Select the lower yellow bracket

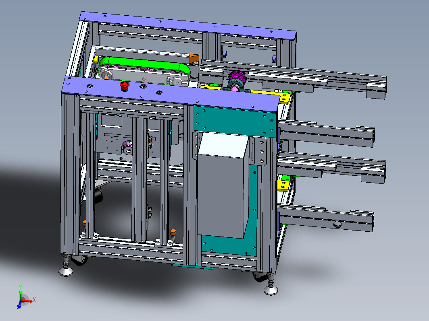click(x=284, y=185)
